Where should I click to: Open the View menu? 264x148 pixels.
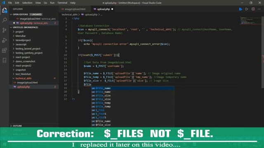(38, 3)
